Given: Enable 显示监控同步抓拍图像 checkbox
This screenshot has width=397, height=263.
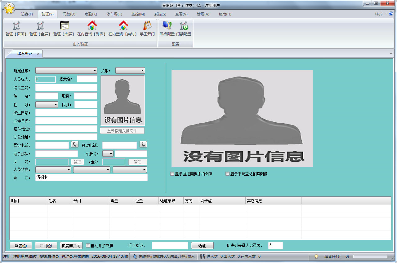Looking at the screenshot, I should coord(172,174).
